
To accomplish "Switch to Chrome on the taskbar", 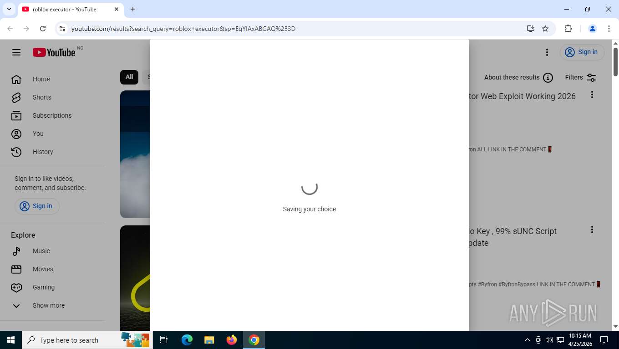I will (254, 340).
